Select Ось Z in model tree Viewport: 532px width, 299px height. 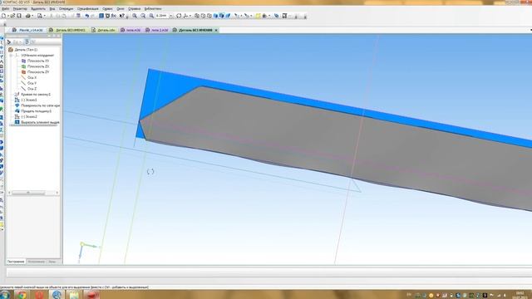tap(32, 89)
